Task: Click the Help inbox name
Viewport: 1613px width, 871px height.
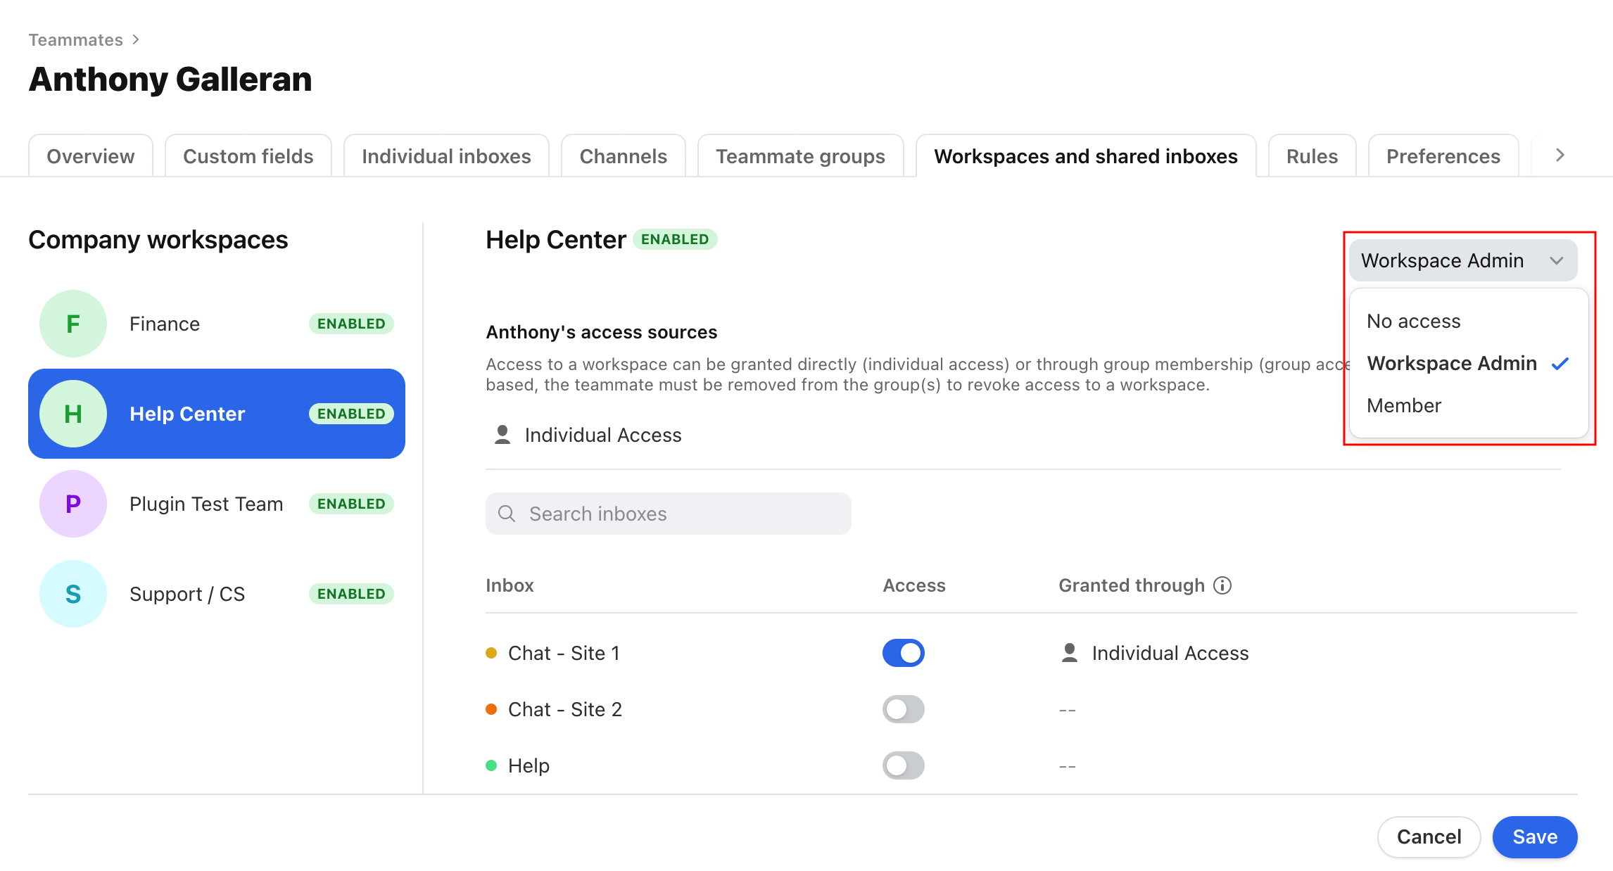Action: click(529, 765)
